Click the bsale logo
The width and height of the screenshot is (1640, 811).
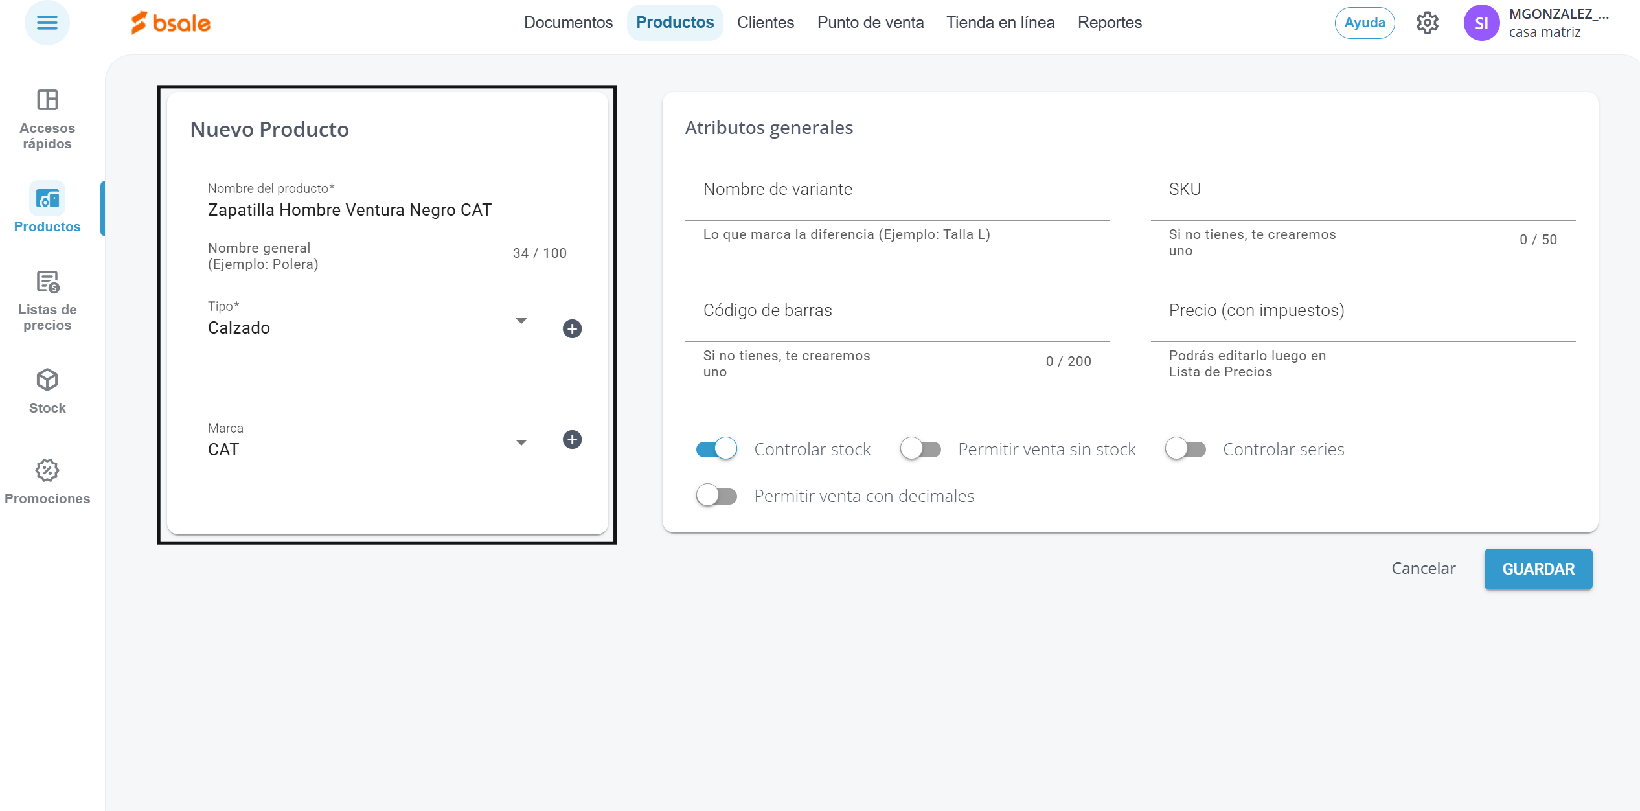point(171,23)
